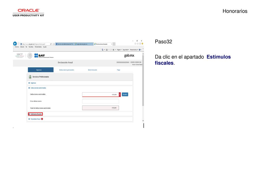Collapse the Deducciones autorizadas section
The height and width of the screenshot is (196, 261).
click(x=37, y=88)
